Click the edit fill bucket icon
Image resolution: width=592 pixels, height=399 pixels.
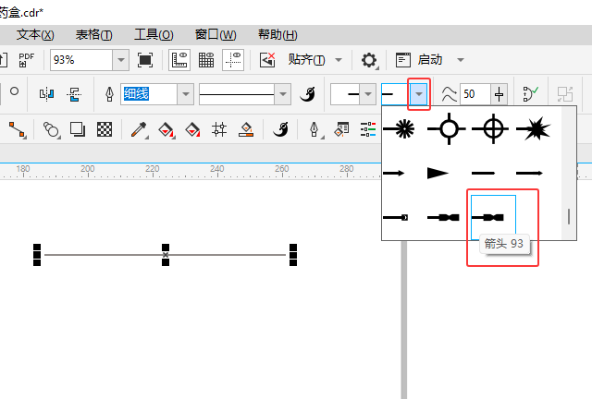pos(246,129)
